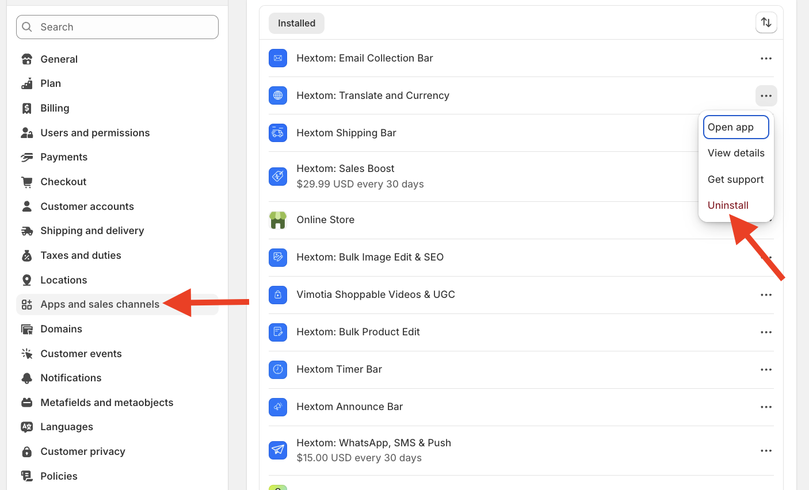Click the Shipping and delivery truck icon
The width and height of the screenshot is (809, 490).
pos(27,231)
